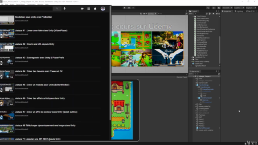The image size is (258, 145).
Task: Switch to the Lighting tab
Action: click(x=239, y=11)
